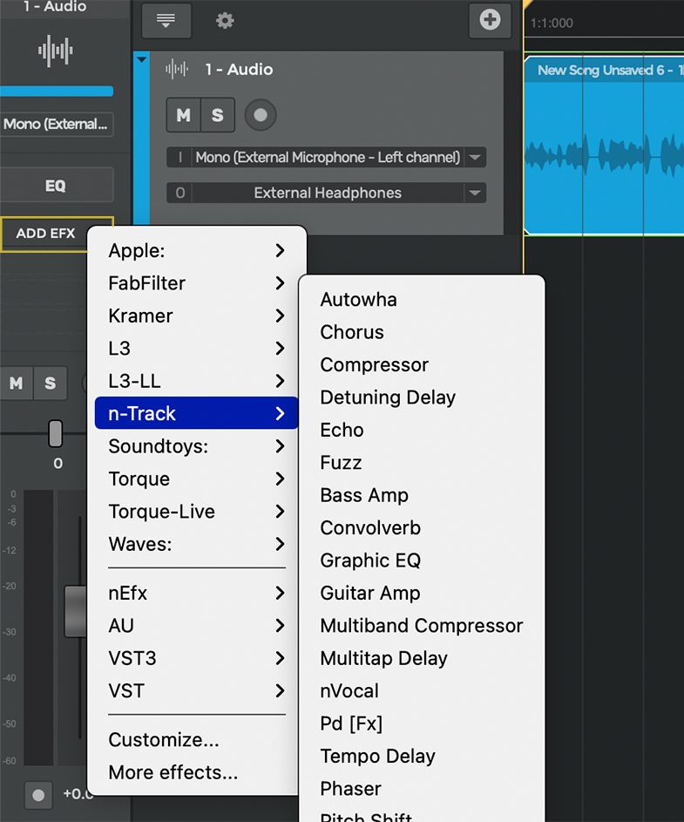
Task: Add a new track with plus button
Action: click(x=490, y=20)
